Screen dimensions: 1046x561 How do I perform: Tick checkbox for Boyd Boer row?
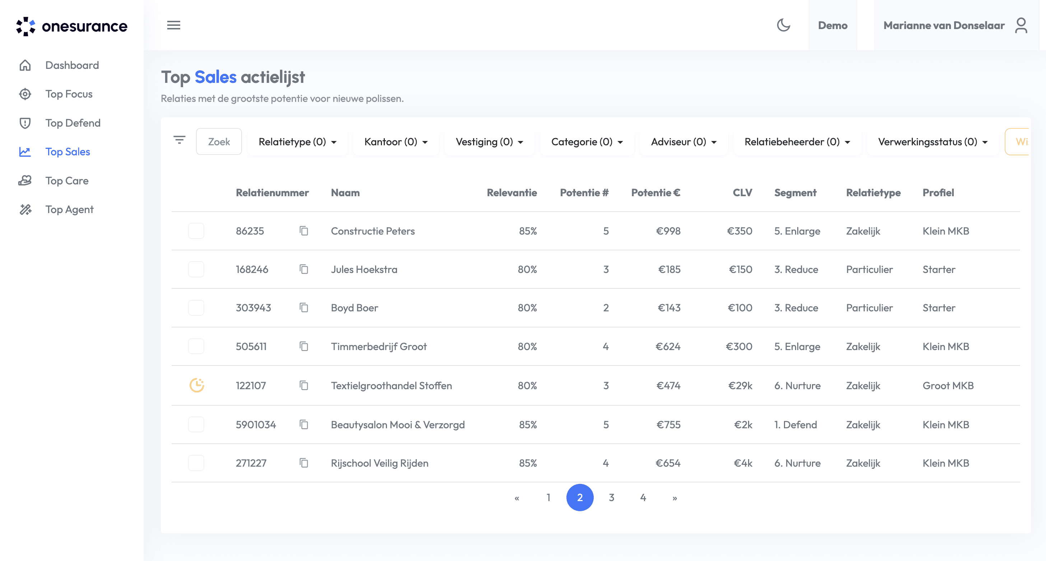[x=196, y=308]
